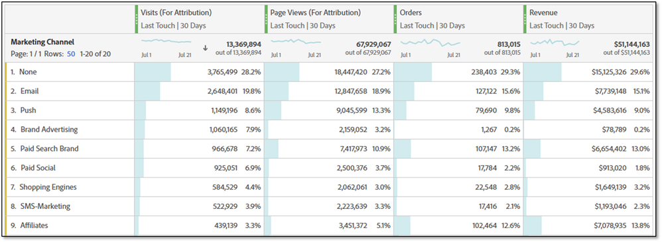Open the Last Touch | 30 Days model under Revenue
This screenshot has width=662, height=242.
tap(562, 26)
